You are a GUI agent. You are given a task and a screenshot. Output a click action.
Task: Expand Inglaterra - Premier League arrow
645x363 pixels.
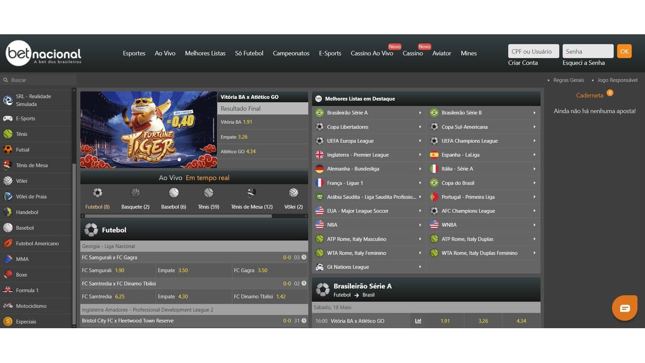click(x=420, y=155)
